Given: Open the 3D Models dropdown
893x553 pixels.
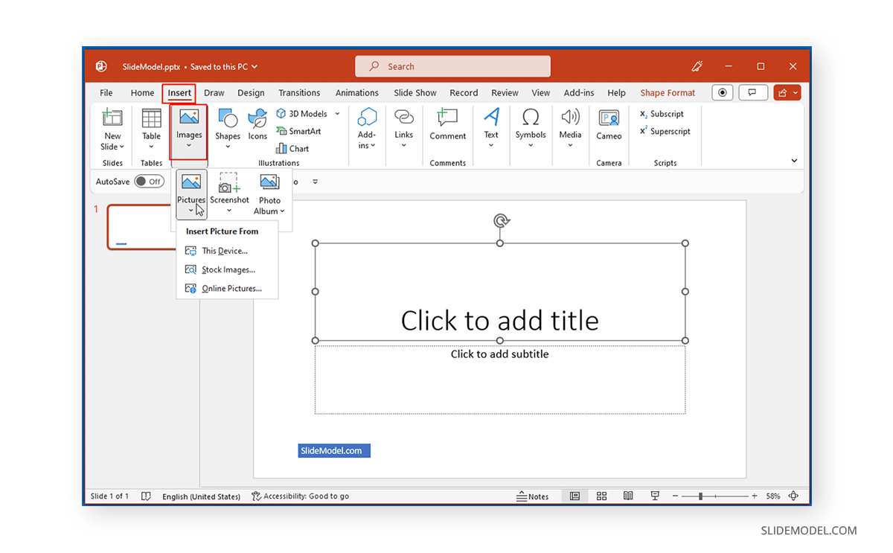Looking at the screenshot, I should pos(337,113).
